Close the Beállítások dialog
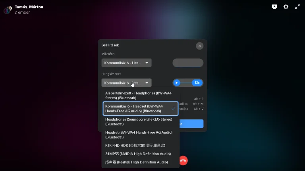Screen dimensions: 305x171 200,46
